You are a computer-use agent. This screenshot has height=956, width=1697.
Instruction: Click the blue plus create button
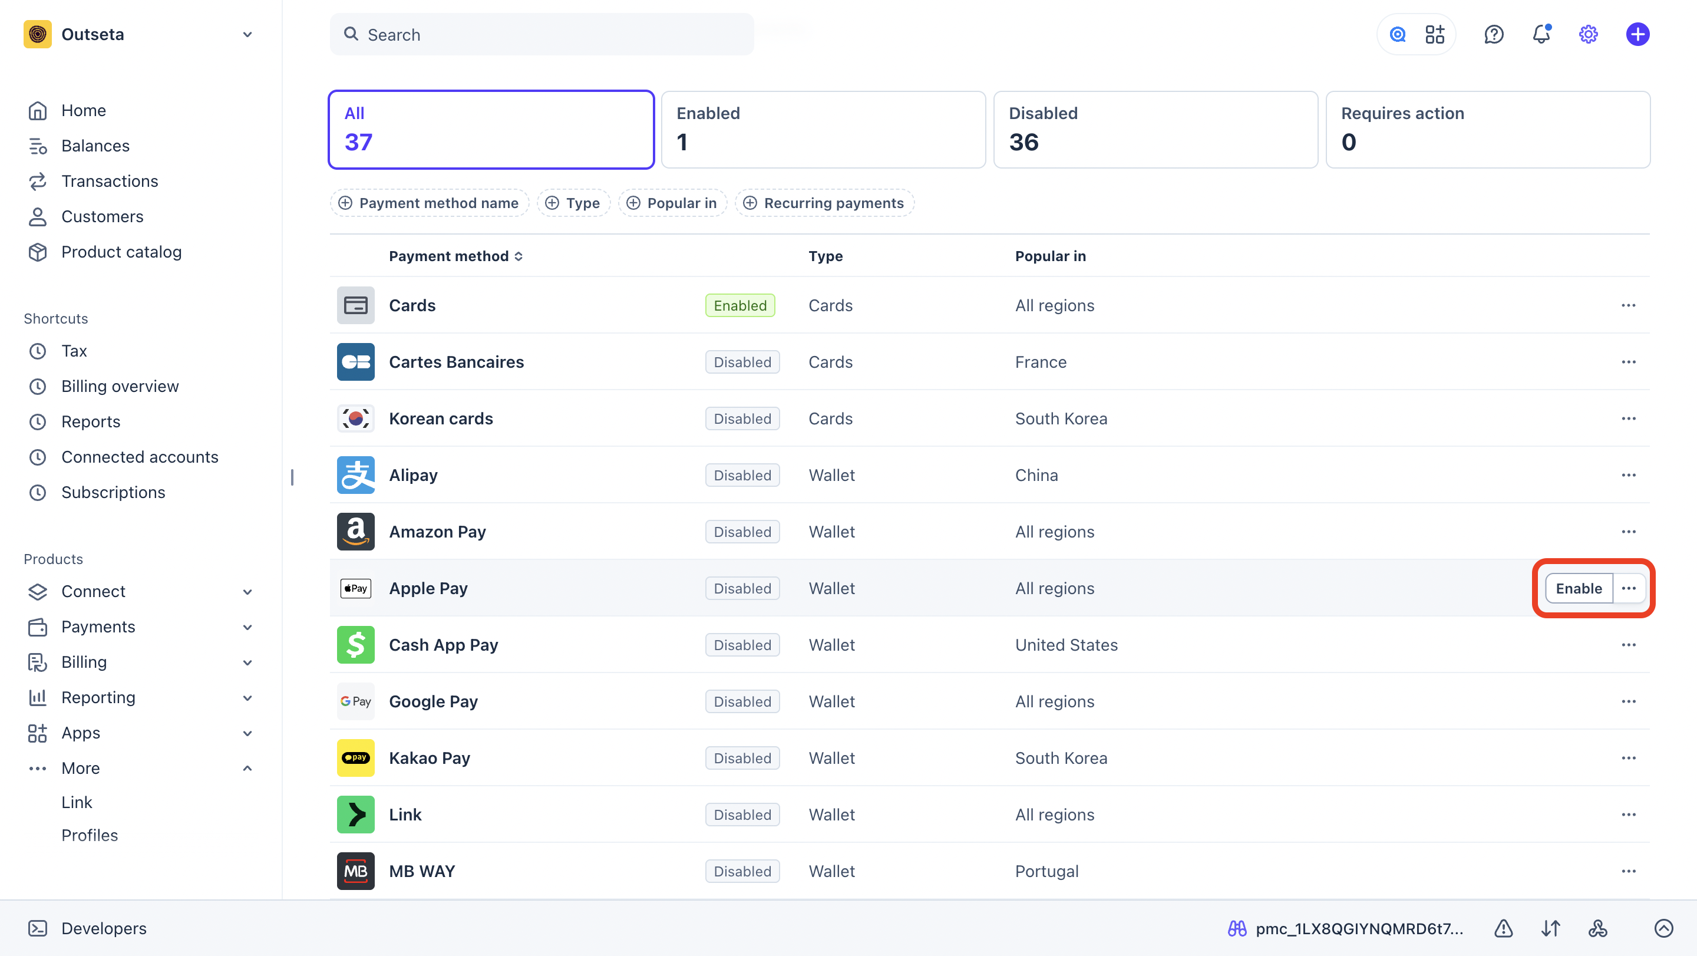point(1637,34)
